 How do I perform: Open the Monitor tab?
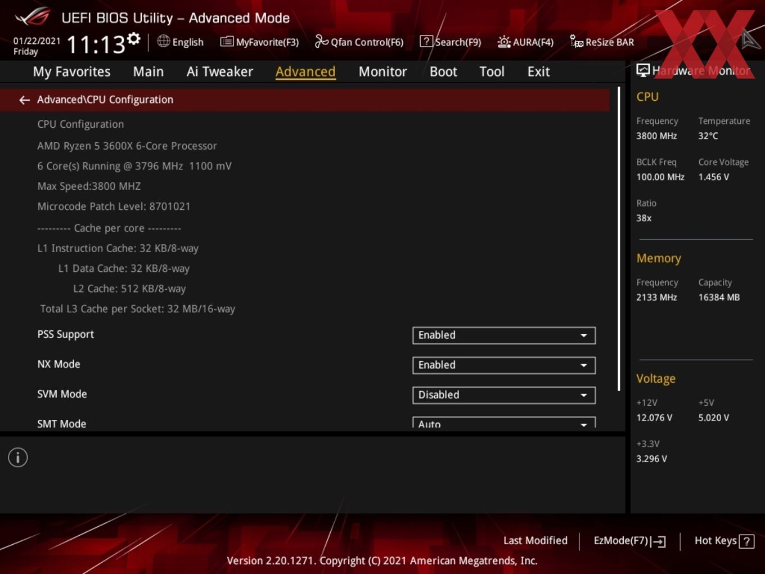click(382, 71)
